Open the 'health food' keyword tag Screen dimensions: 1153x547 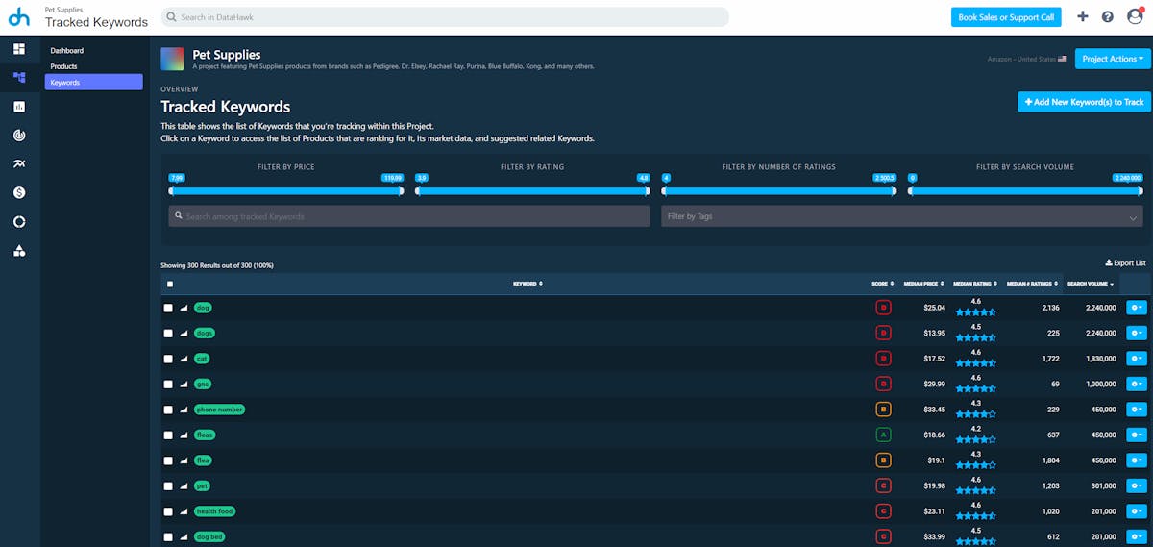click(215, 511)
